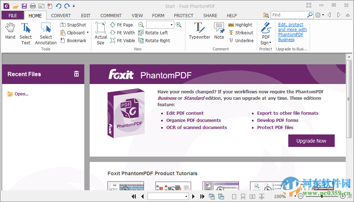Viewport: 354px width, 202px height.
Task: Set view to Actual Size
Action: point(101,34)
